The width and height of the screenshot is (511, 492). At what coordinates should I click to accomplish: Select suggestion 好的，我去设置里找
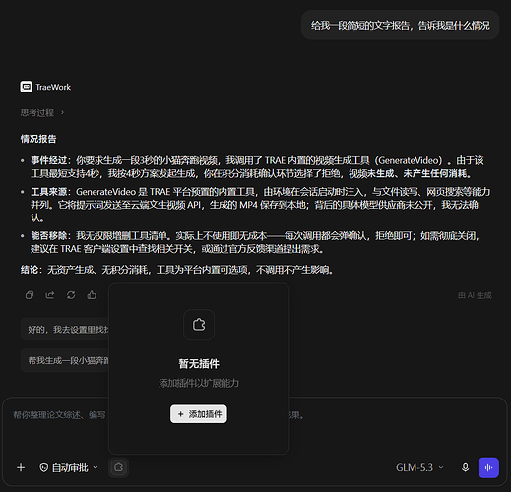point(65,330)
